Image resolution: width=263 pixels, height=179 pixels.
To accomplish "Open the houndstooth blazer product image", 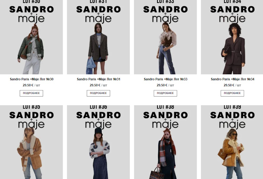I will click(x=98, y=37).
